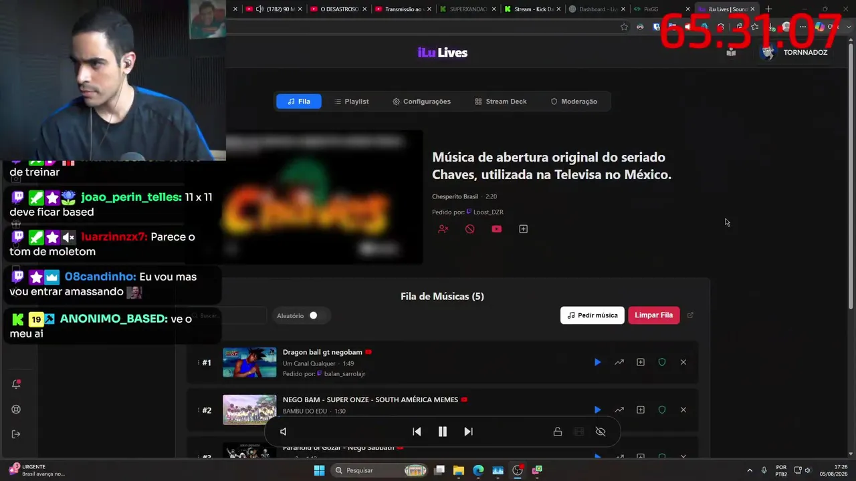
Task: Click the Pedir música button
Action: point(593,315)
